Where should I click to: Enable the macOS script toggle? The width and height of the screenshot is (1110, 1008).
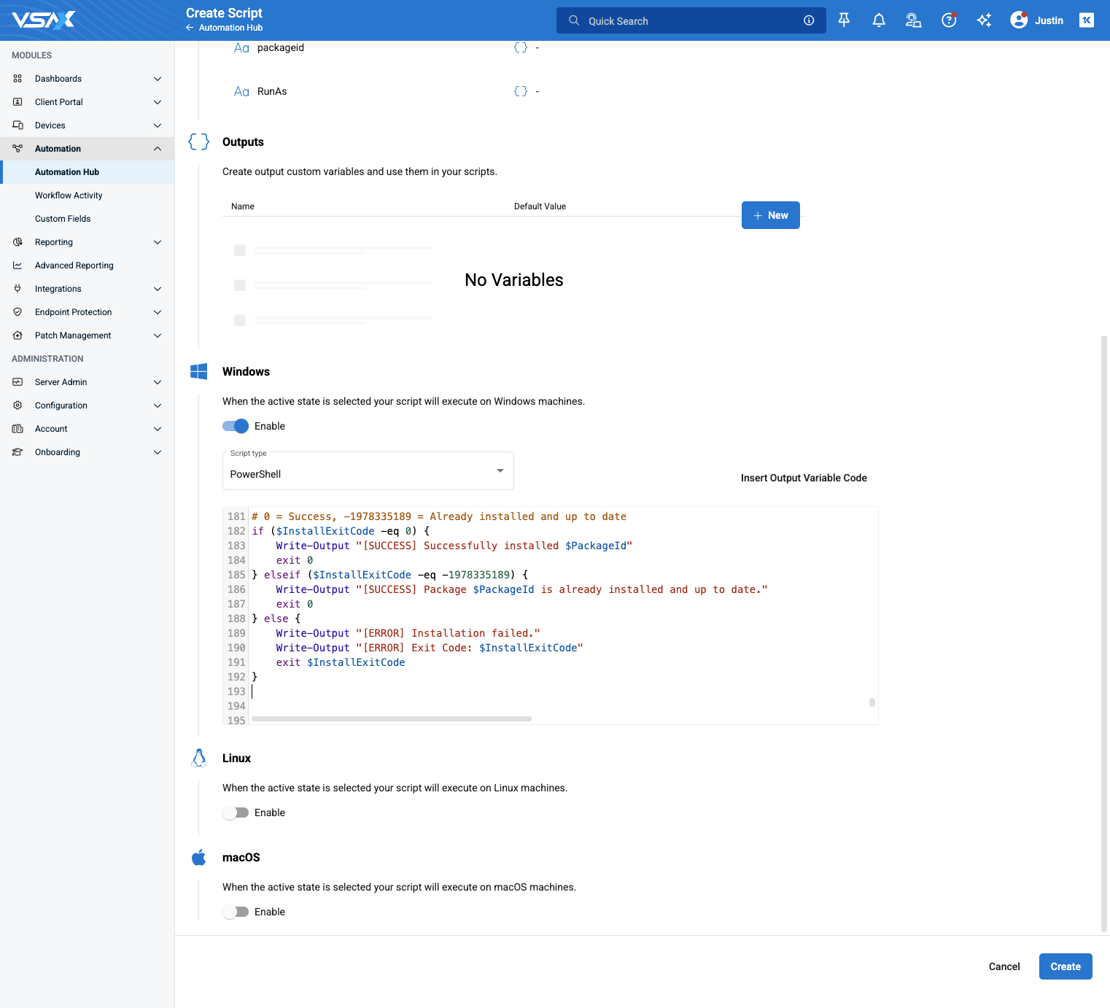coord(236,912)
